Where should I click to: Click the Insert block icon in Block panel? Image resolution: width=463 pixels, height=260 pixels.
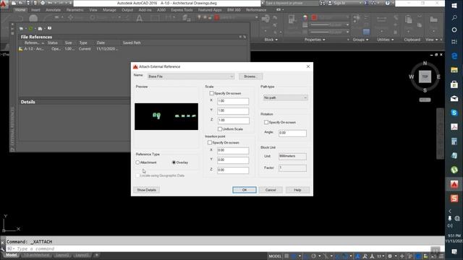click(266, 19)
